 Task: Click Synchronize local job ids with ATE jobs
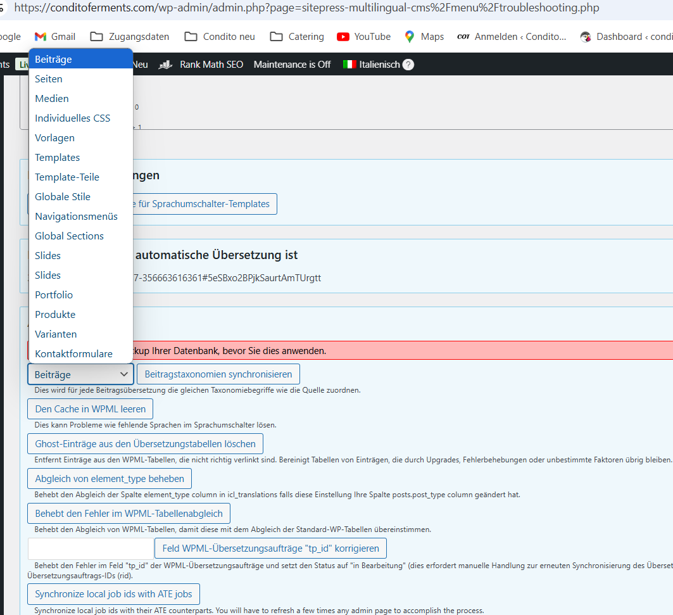coord(113,594)
